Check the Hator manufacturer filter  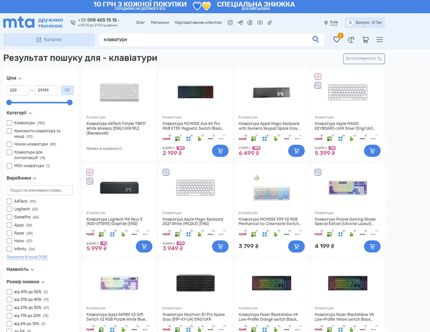coord(9,241)
